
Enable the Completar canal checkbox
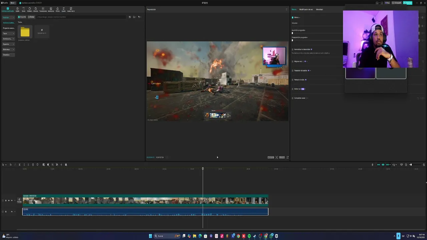(293, 98)
